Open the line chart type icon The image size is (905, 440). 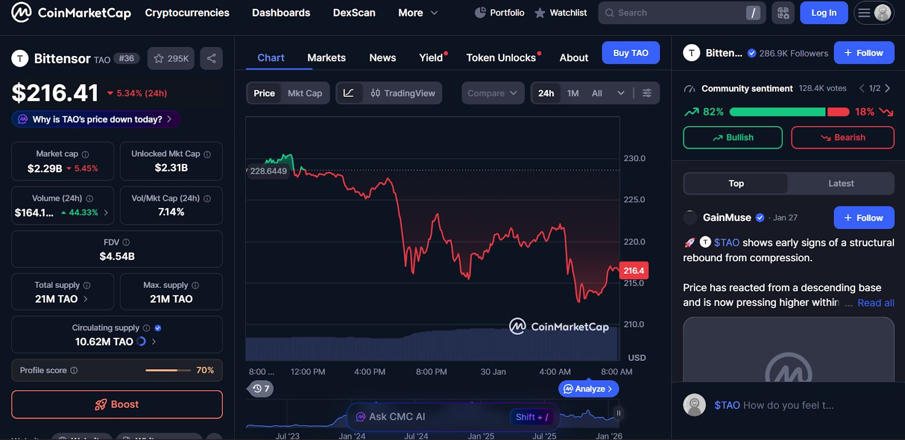click(x=349, y=93)
